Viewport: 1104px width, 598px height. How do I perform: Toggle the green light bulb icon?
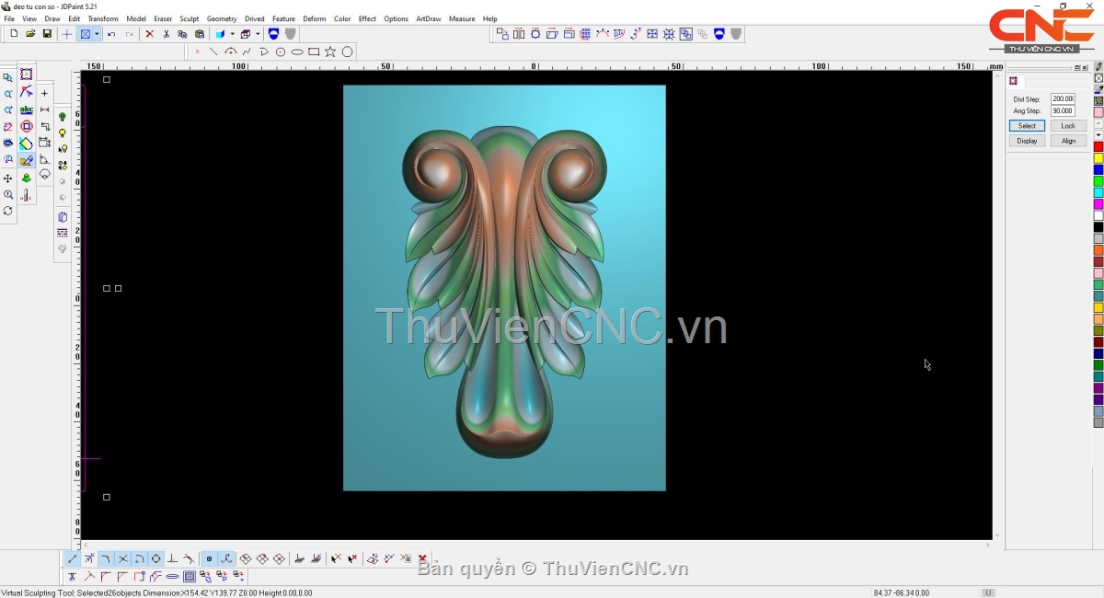point(63,117)
